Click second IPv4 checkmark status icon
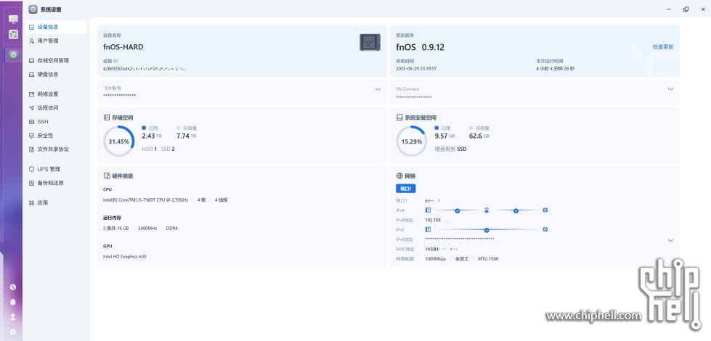 [516, 210]
